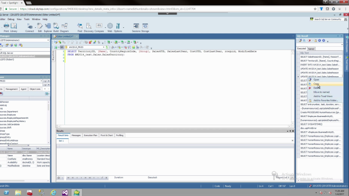This screenshot has width=349, height=196.
Task: Select the ModifiedDate column row
Action: pyautogui.click(x=25, y=166)
